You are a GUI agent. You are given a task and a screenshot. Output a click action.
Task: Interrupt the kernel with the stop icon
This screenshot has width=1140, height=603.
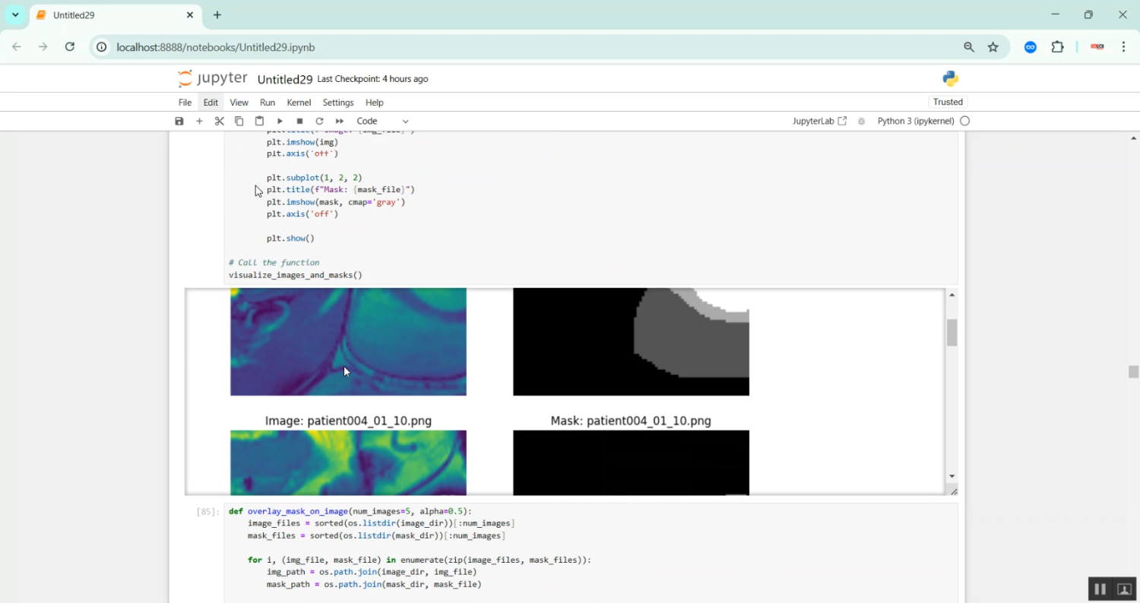[299, 122]
